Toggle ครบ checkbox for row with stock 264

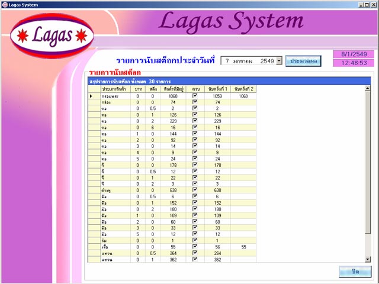pos(195,253)
